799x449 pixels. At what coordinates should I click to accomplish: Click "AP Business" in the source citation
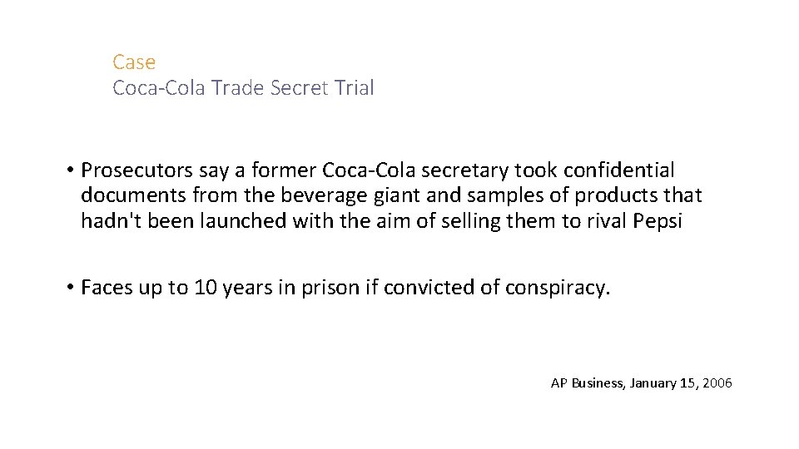click(x=587, y=383)
